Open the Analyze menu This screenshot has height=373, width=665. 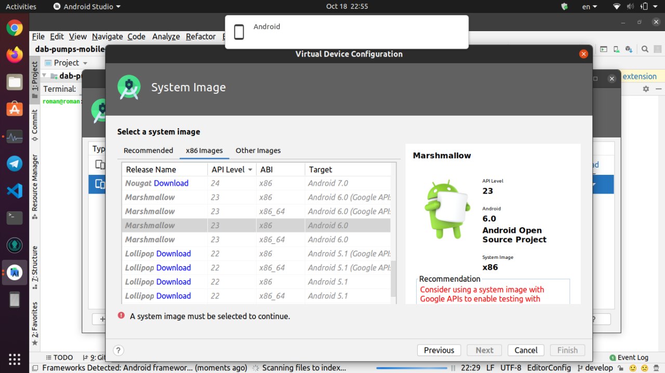[166, 36]
